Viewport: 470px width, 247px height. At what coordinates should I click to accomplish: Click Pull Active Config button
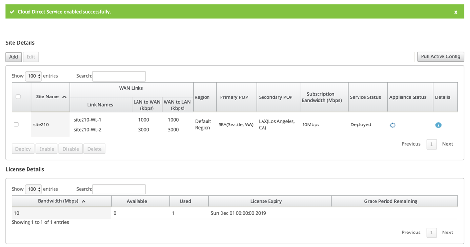click(441, 56)
